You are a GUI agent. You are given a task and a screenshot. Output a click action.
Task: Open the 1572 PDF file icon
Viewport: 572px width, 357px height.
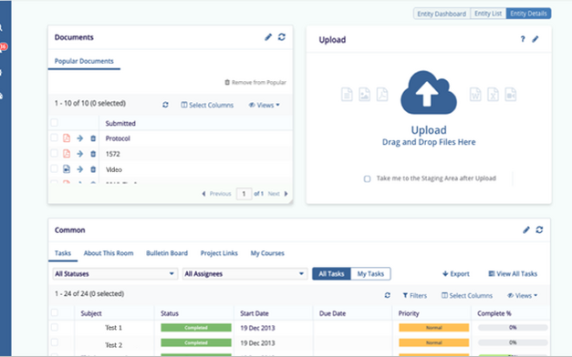[x=67, y=153]
